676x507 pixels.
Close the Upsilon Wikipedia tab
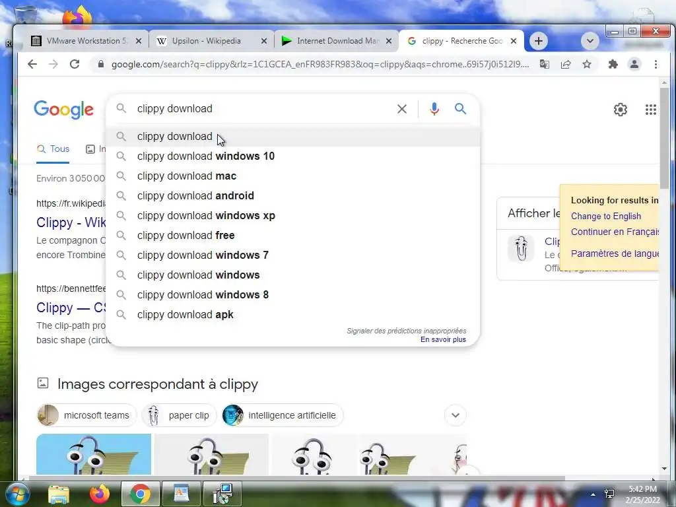(x=264, y=41)
